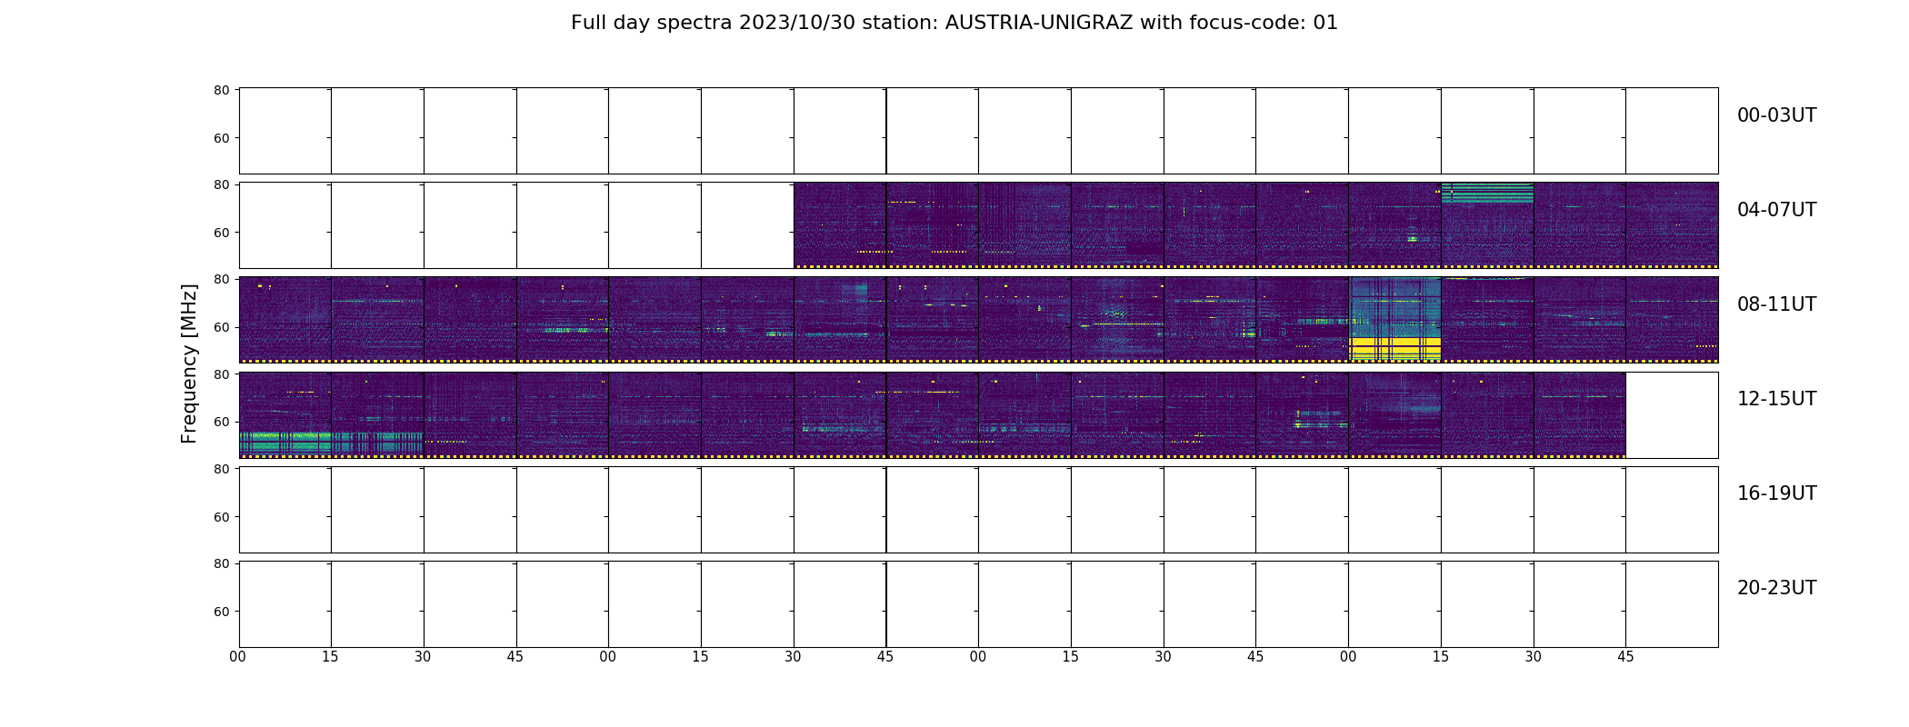Viewport: 1909px width, 727px height.
Task: Click the '60' tick of the 20-23UT row
Action: point(221,612)
